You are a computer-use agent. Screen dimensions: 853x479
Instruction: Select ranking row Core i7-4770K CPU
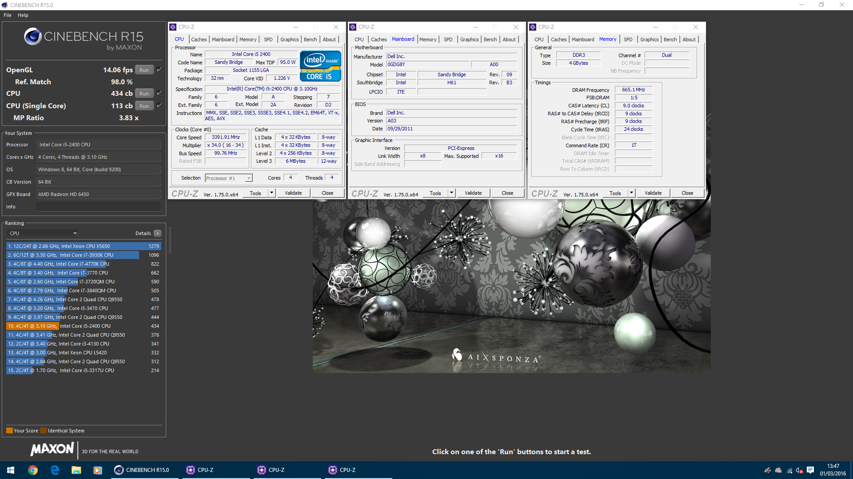(x=84, y=264)
